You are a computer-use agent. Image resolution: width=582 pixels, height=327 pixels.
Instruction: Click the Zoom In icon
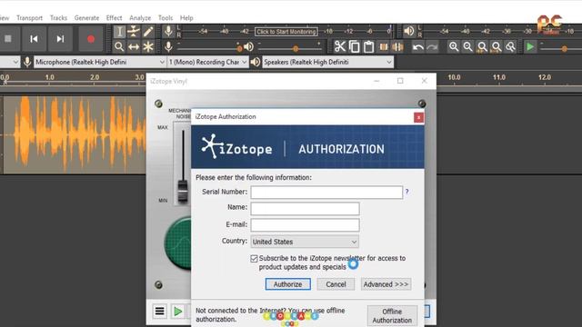(x=453, y=46)
